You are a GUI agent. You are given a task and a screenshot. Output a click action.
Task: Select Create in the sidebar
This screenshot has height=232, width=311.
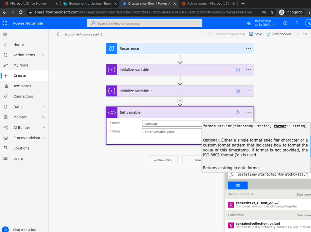click(x=24, y=76)
